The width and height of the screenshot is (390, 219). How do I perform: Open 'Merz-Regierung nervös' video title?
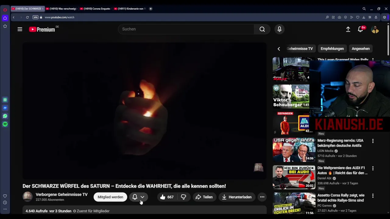(340, 143)
